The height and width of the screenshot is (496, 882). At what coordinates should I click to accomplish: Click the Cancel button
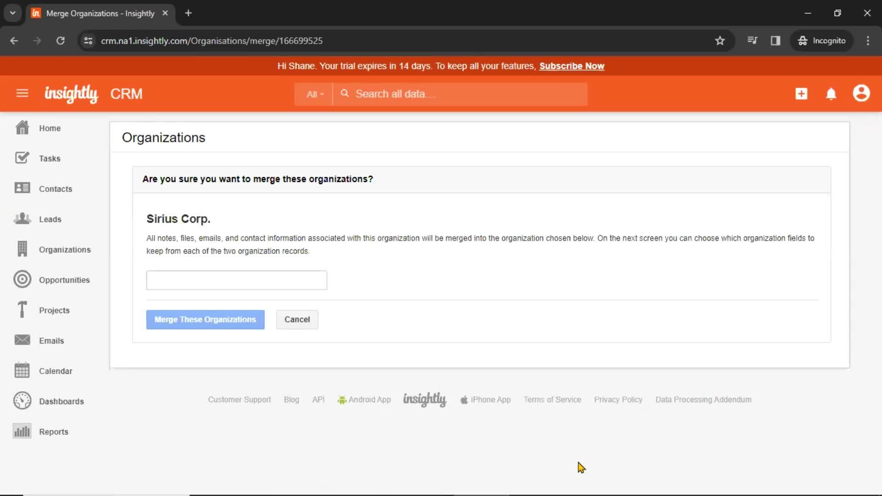[297, 319]
